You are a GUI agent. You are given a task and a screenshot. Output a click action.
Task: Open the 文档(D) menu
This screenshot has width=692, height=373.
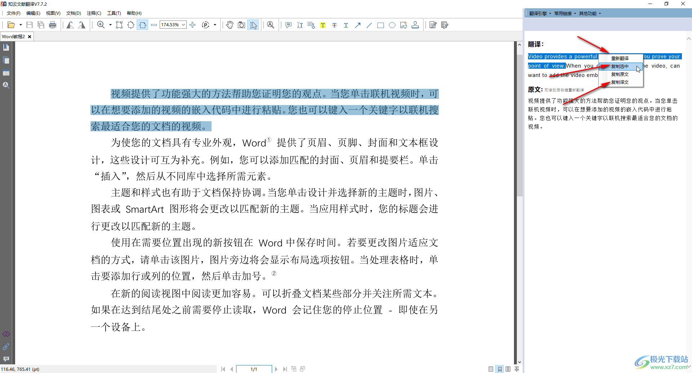click(74, 13)
